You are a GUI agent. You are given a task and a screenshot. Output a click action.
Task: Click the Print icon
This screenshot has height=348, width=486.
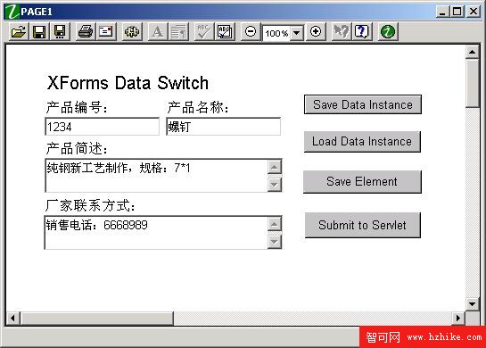[86, 31]
